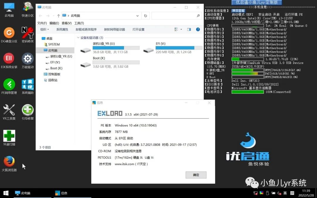Open DG硬盘分区 desktop icon
317x198 pixels.
click(9, 35)
